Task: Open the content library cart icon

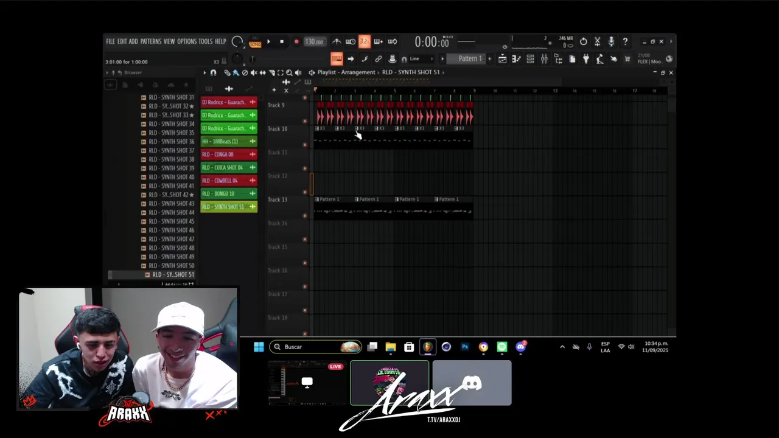Action: tap(627, 59)
